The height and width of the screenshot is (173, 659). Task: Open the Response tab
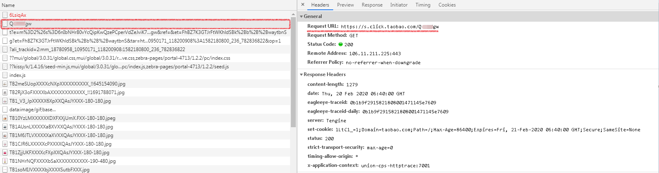[x=372, y=5]
